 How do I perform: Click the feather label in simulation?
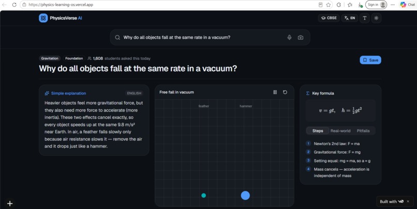tap(204, 106)
